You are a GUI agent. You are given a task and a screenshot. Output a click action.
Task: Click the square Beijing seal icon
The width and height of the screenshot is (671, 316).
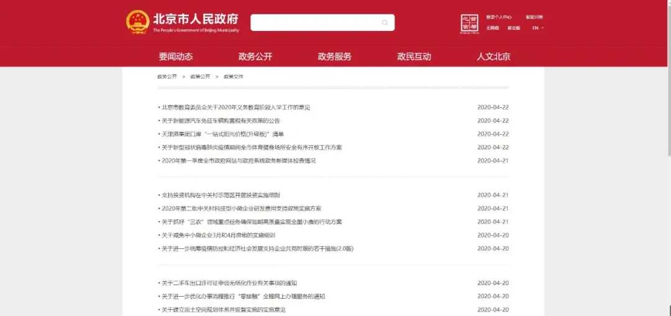[470, 24]
